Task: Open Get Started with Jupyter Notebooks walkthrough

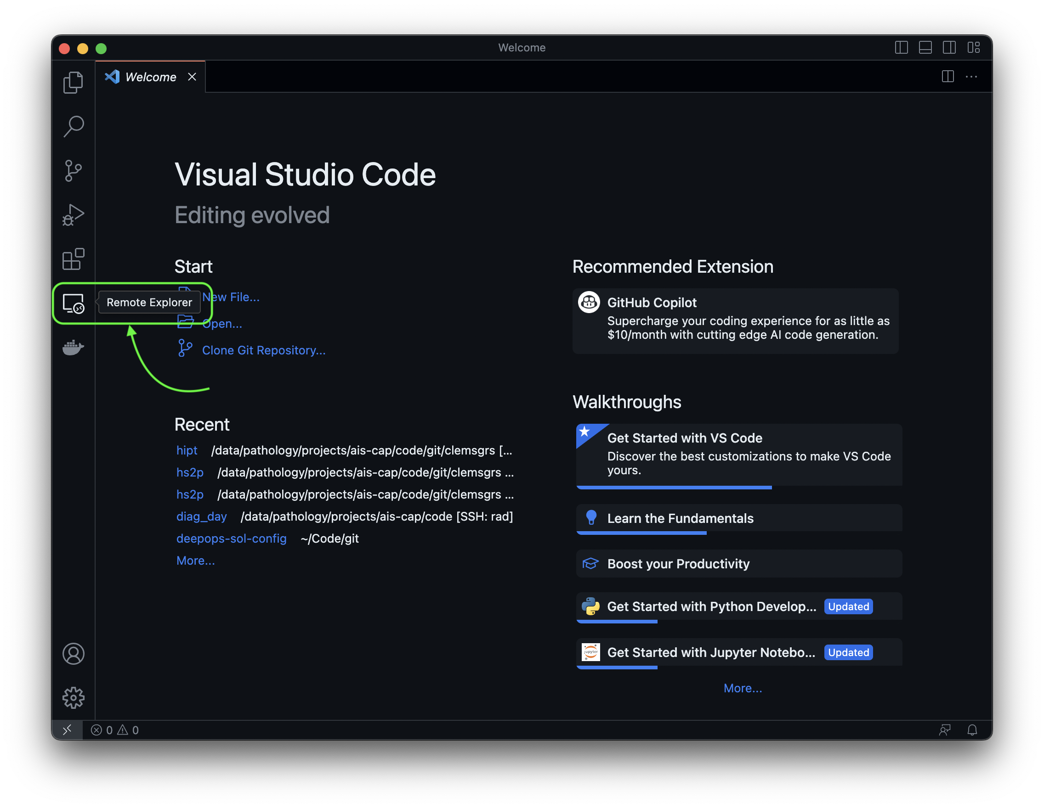Action: 739,653
